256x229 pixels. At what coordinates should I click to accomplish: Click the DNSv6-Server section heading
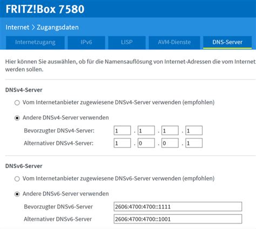[x=24, y=166]
